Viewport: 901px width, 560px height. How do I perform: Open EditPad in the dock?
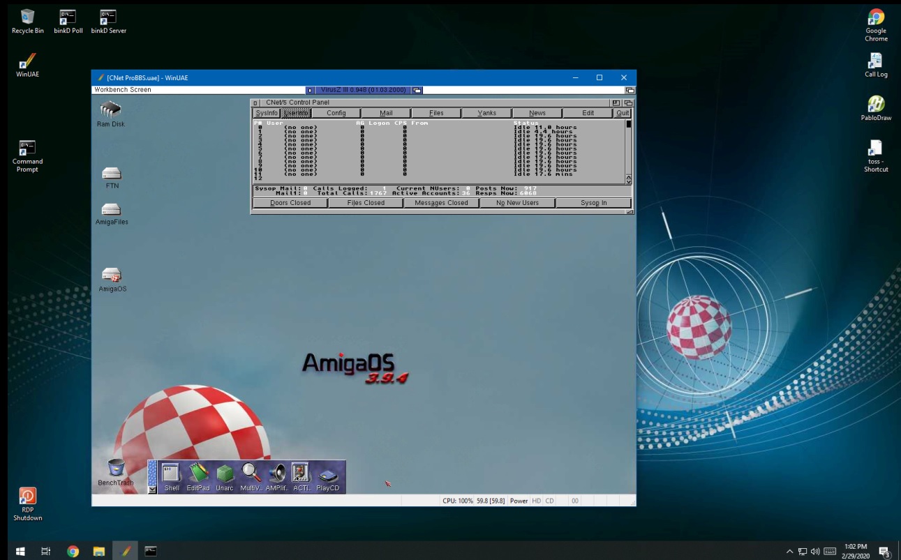pos(198,474)
